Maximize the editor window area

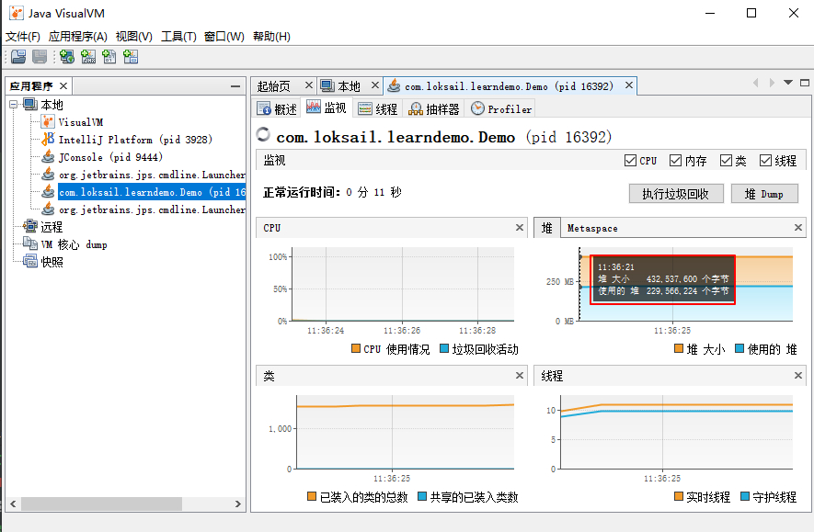point(805,83)
